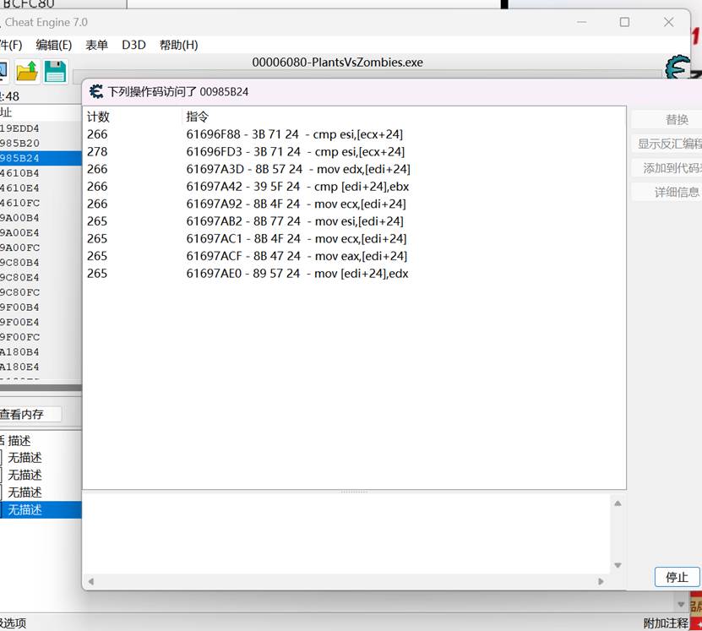Open the 文件(F) menu
Image resolution: width=702 pixels, height=631 pixels.
[x=11, y=45]
